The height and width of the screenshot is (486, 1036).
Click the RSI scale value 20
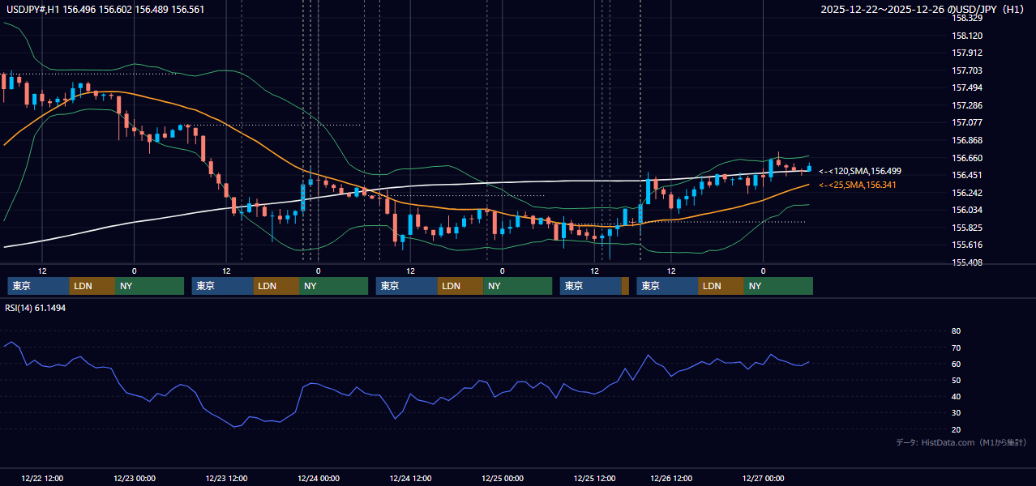point(956,429)
